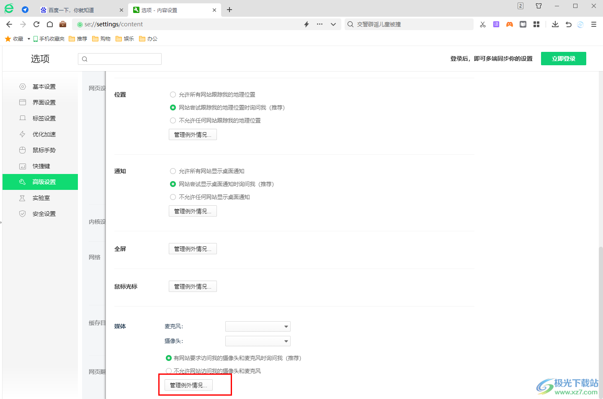This screenshot has width=603, height=399.
Task: Select 高级设置 in the sidebar
Action: (x=40, y=182)
